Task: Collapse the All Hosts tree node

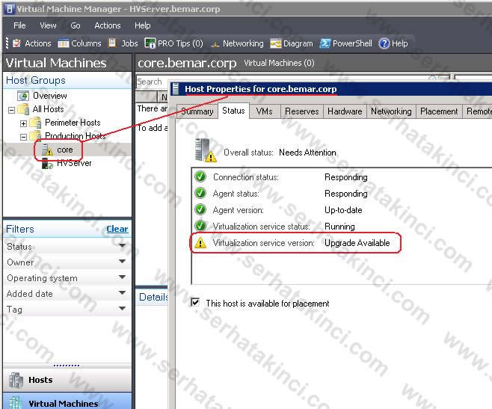Action: click(11, 110)
